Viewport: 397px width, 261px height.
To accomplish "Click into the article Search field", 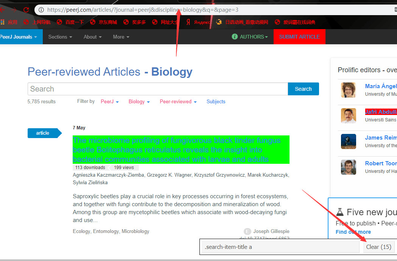I will 158,89.
